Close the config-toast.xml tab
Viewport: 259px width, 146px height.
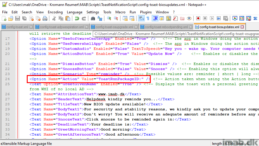click(x=31, y=27)
